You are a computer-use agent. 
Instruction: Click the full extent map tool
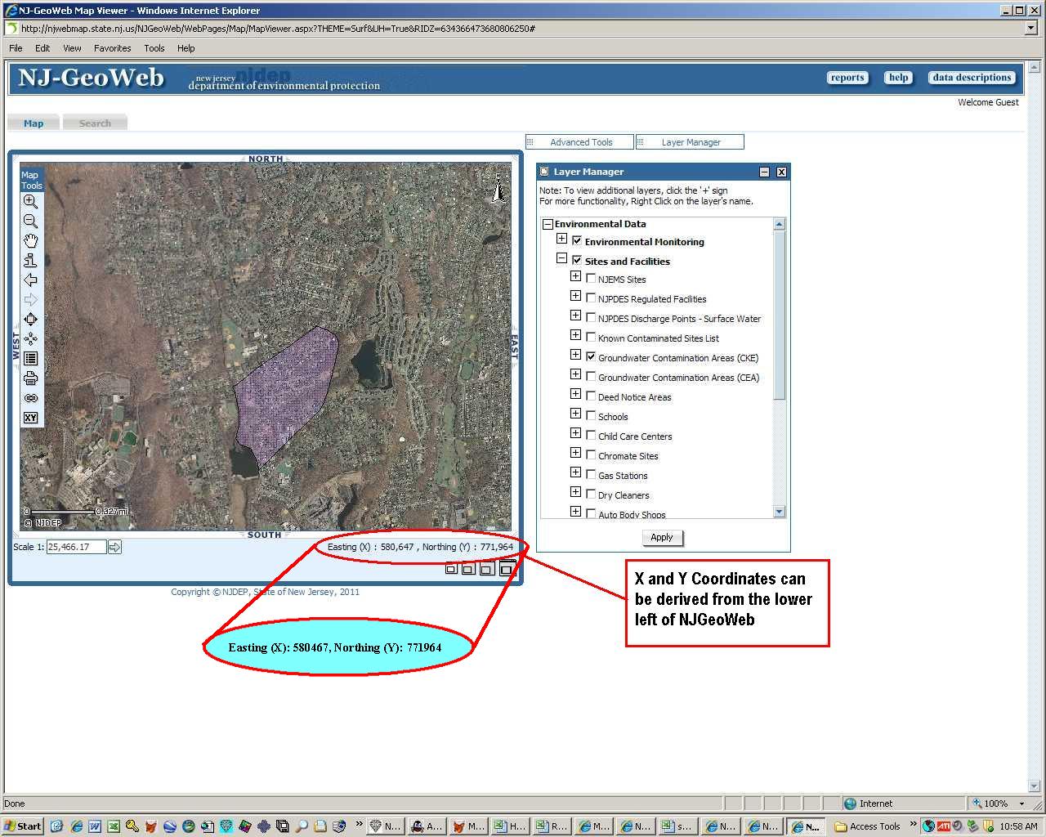click(30, 320)
